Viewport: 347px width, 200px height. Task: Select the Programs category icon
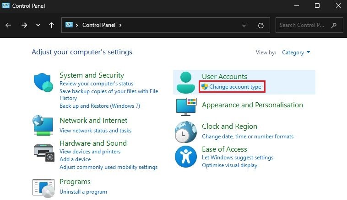pyautogui.click(x=43, y=187)
